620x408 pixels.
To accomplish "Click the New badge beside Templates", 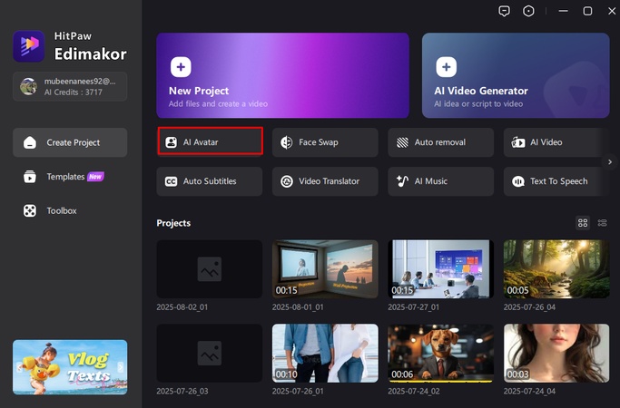I will coord(95,177).
